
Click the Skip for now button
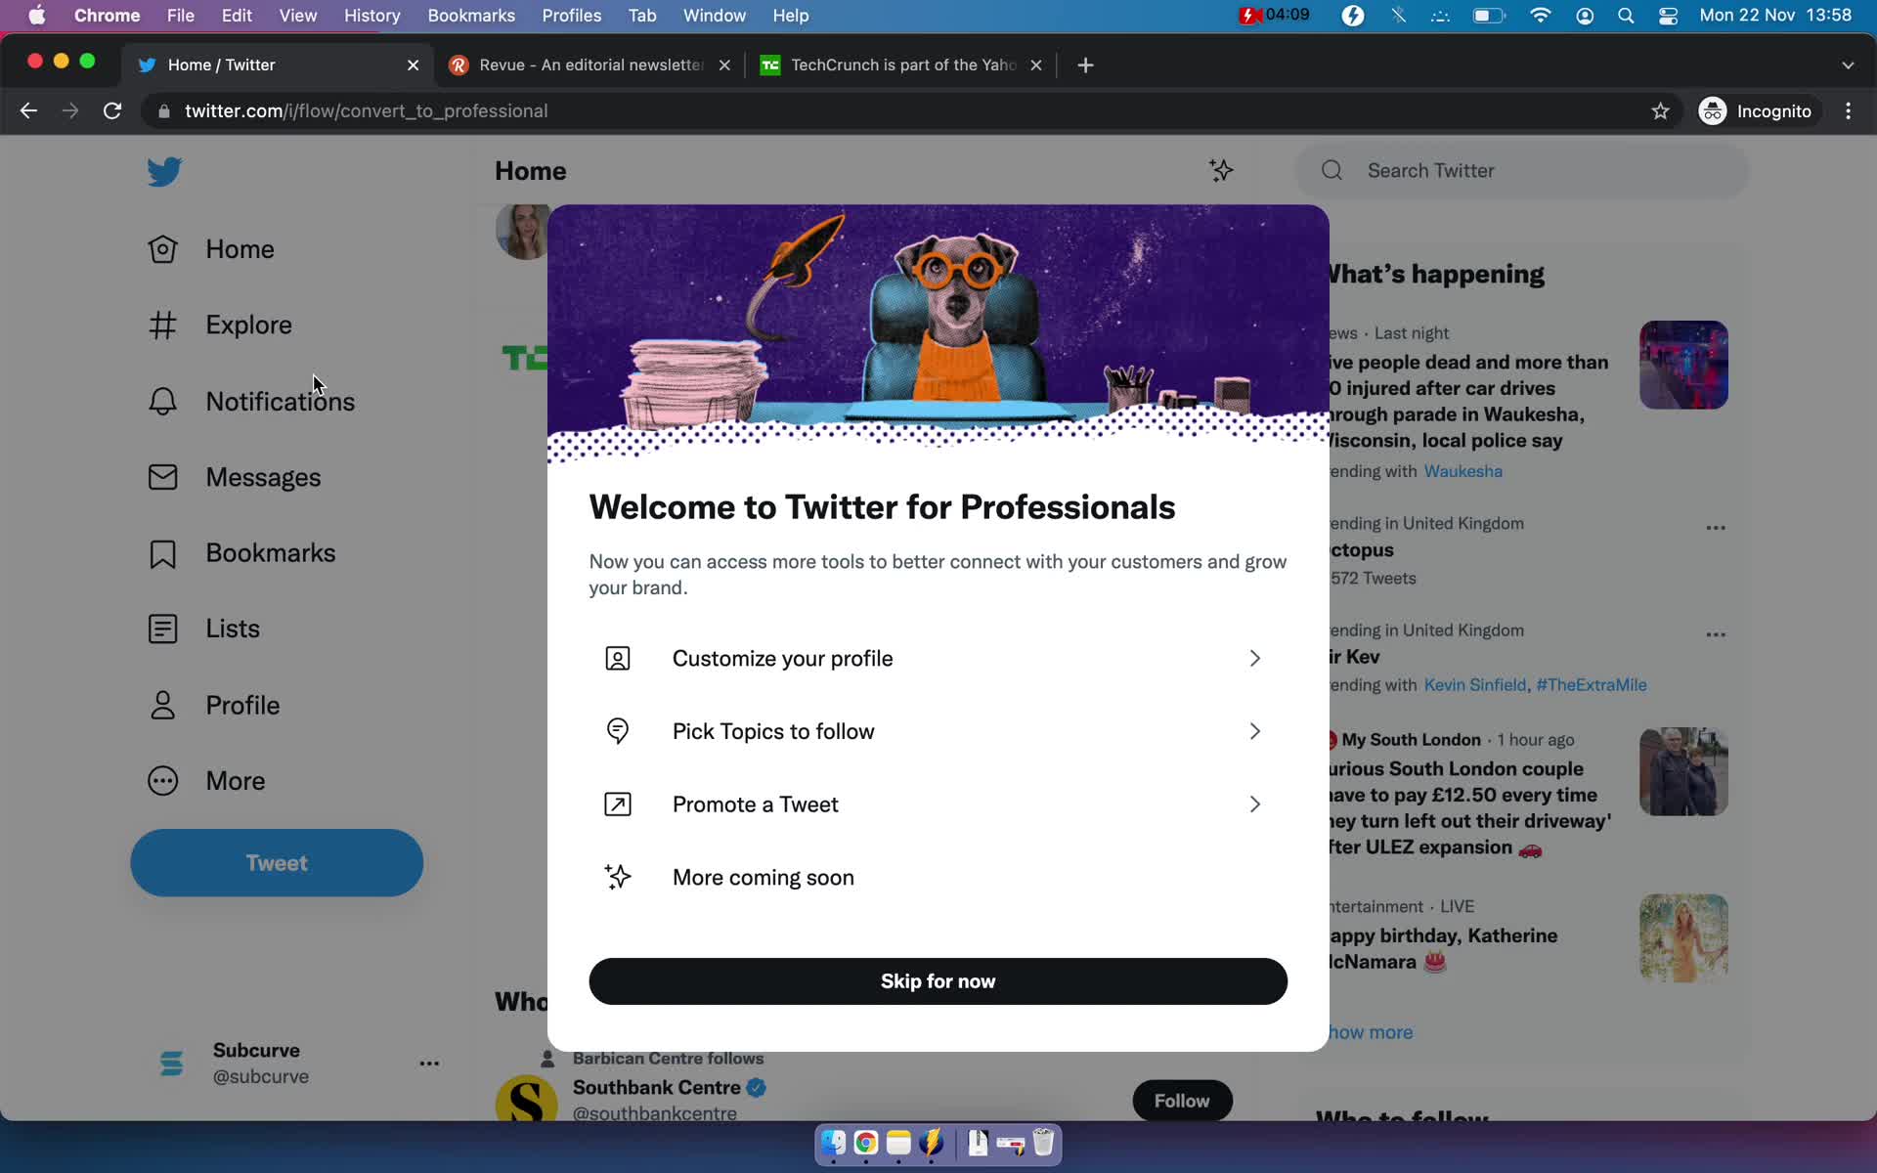[x=938, y=979]
